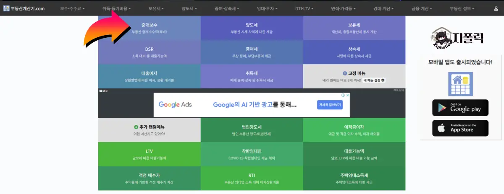Open the 법인양도세 calculator tile
The image size is (504, 194).
click(x=252, y=130)
